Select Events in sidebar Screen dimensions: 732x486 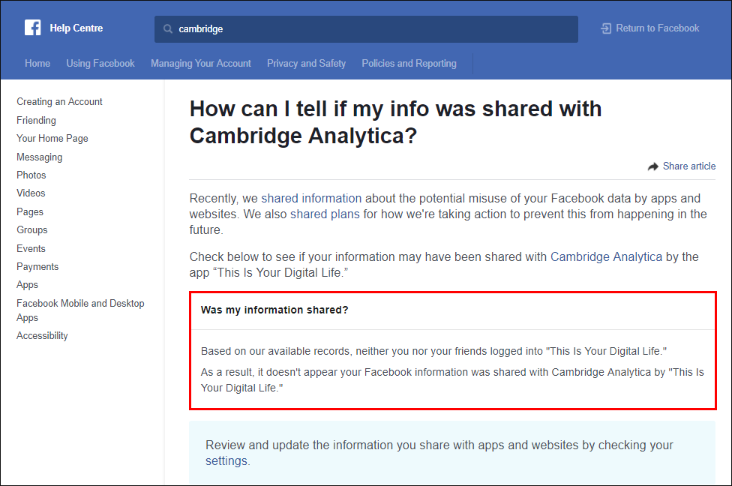click(31, 249)
